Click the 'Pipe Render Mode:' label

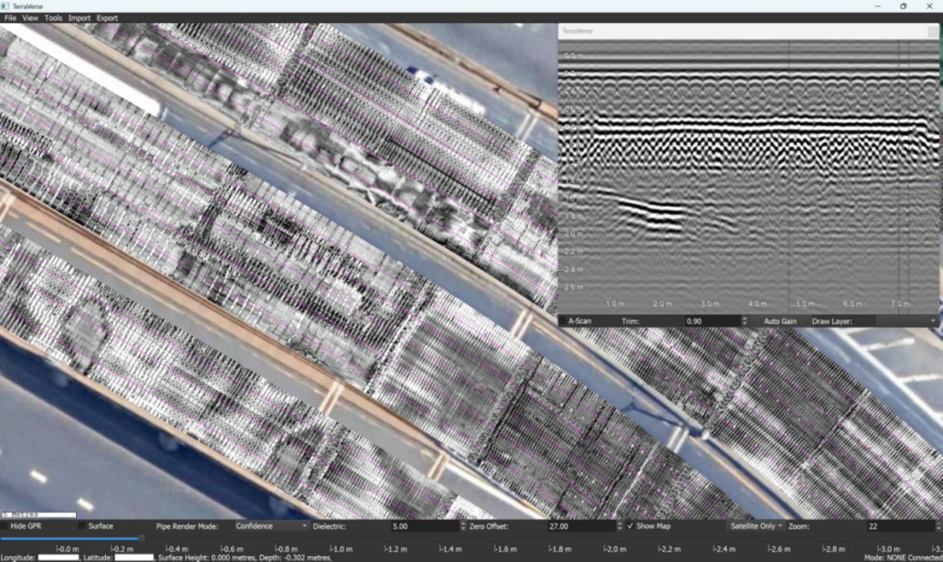187,526
